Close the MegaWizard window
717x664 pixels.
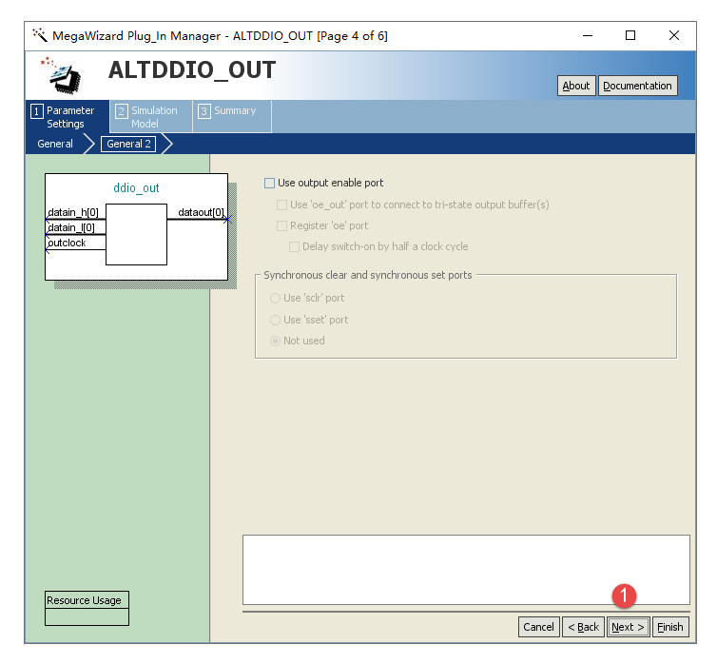[x=674, y=35]
